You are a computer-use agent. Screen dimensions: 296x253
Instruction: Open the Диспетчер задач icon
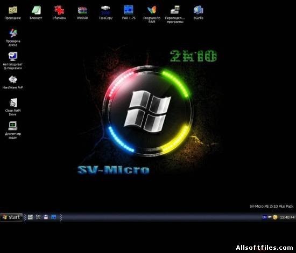click(x=13, y=130)
